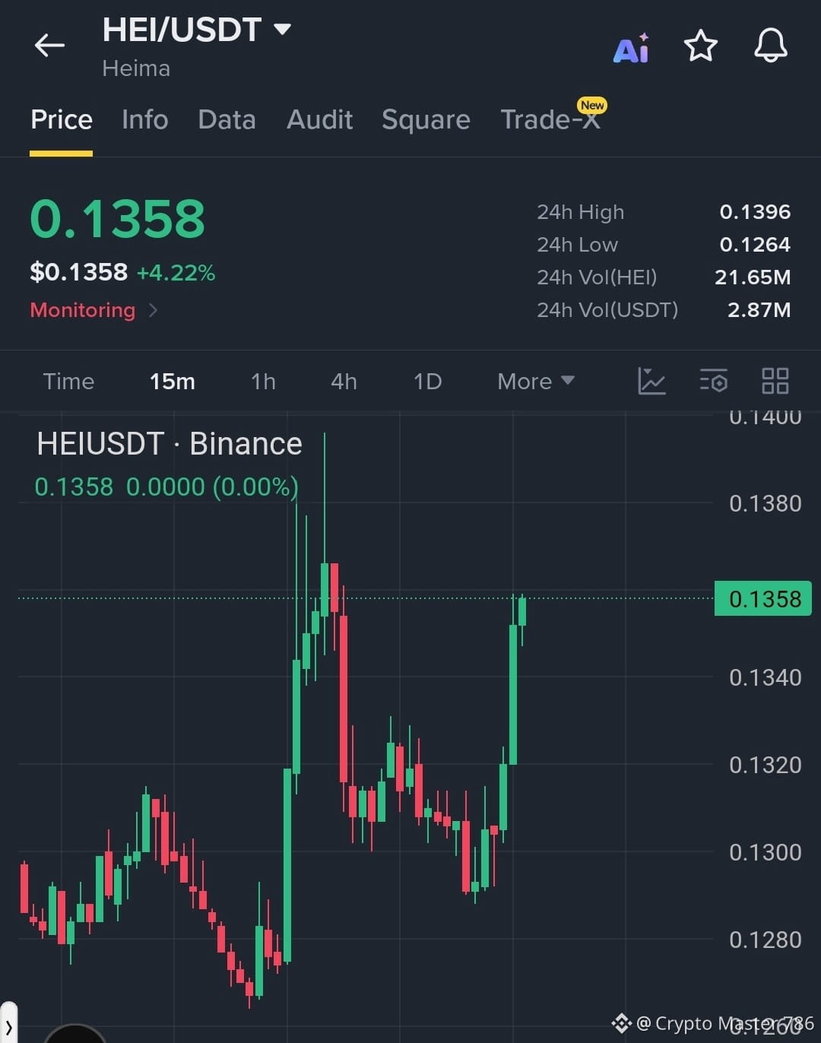Set a price alert with the bell icon
The width and height of the screenshot is (821, 1043).
(x=771, y=46)
